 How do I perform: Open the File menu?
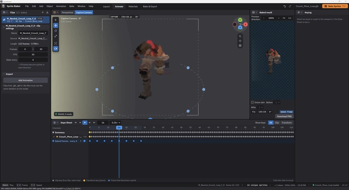(x=27, y=6)
